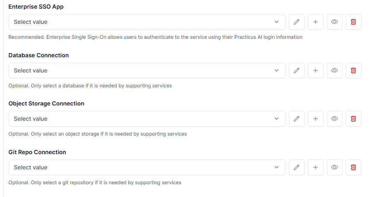This screenshot has width=380, height=197.
Task: Add a new Object Storage Connection
Action: (x=315, y=119)
